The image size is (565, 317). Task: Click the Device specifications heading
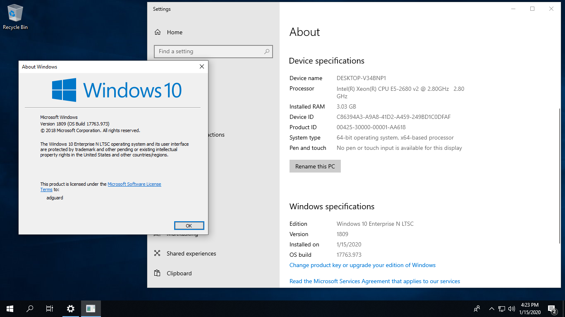pyautogui.click(x=327, y=61)
